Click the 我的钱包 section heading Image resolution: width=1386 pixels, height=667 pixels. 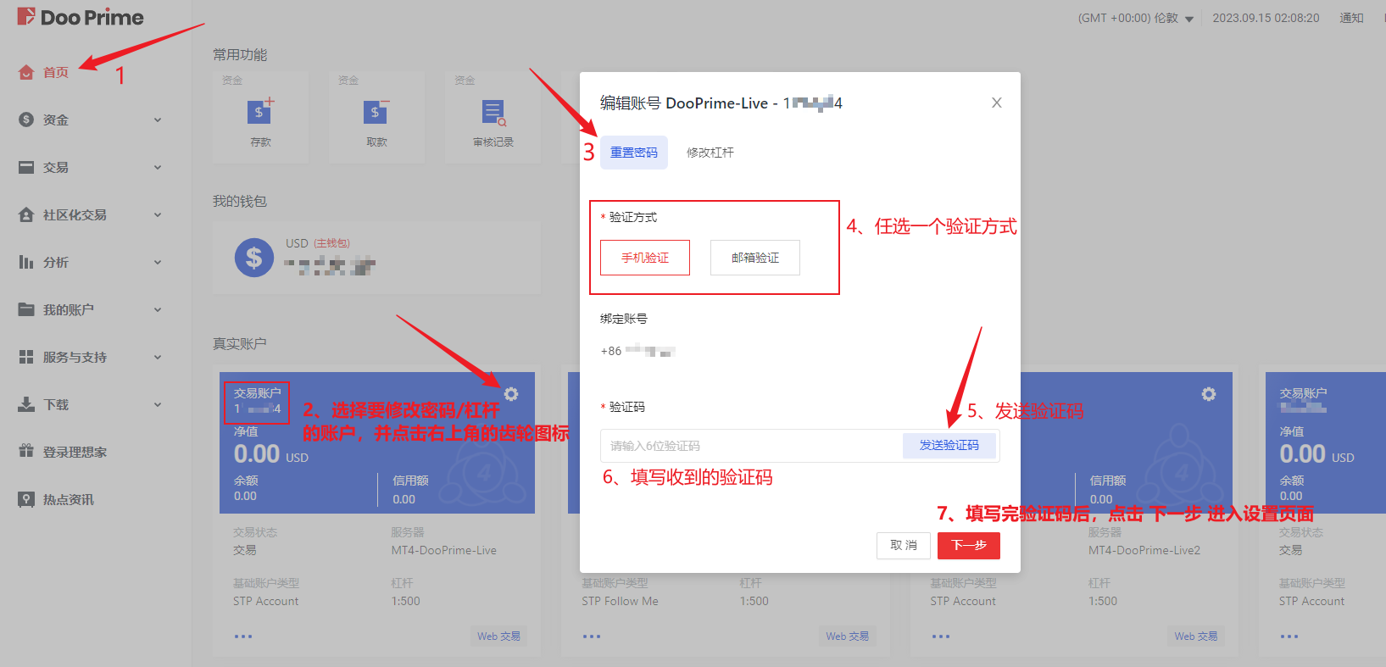[240, 201]
